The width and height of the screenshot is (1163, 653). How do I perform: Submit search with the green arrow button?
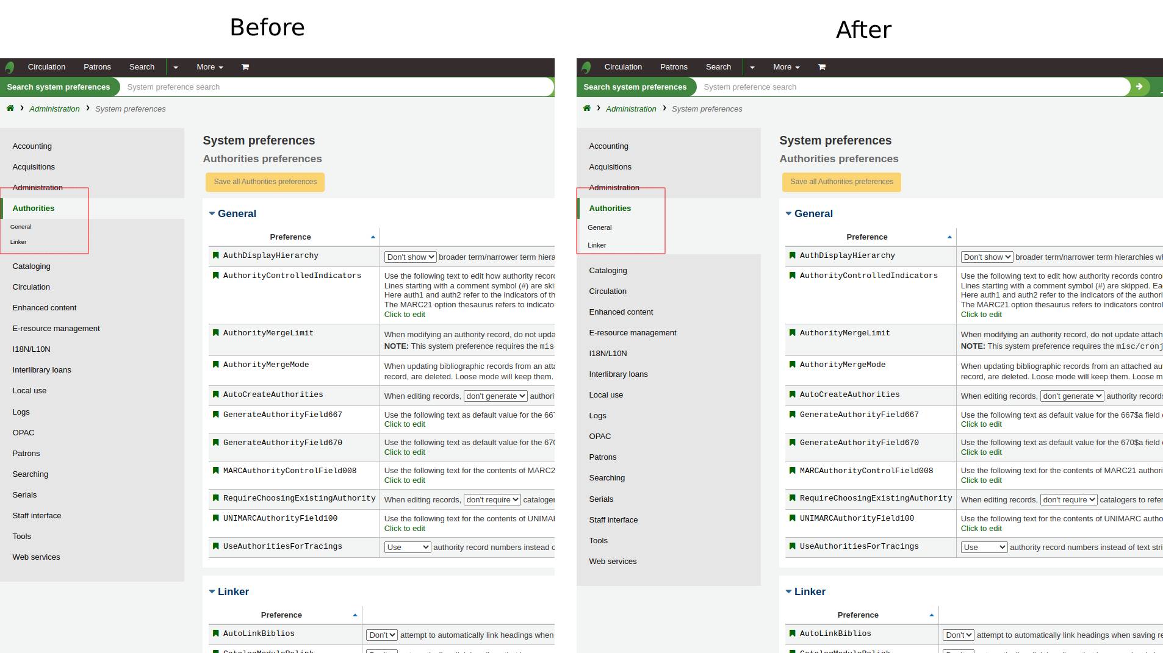tap(1139, 87)
